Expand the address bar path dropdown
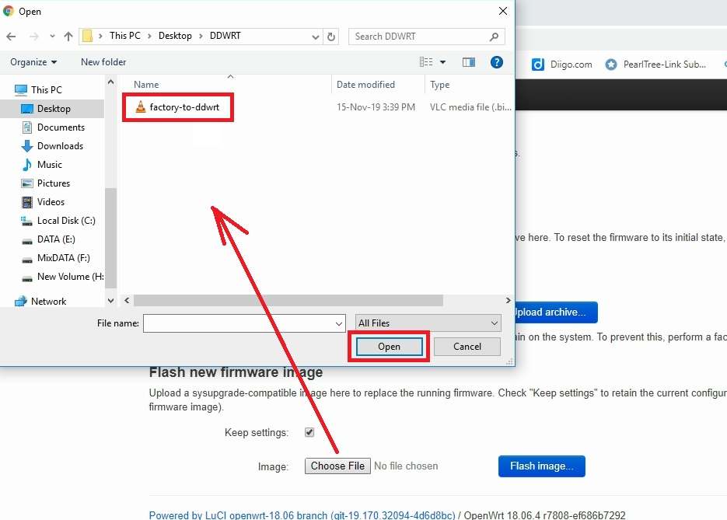Screen dimensions: 727x520 tap(315, 37)
